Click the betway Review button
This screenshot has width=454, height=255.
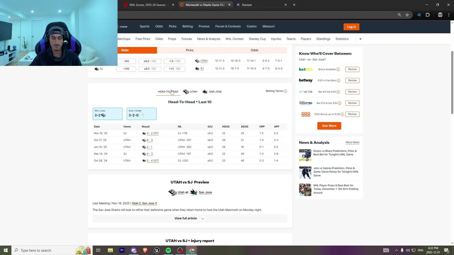pyautogui.click(x=352, y=80)
